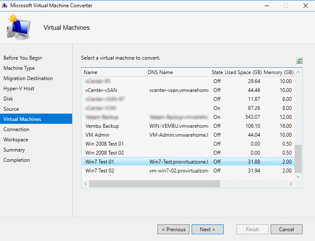315x241 pixels.
Task: Click the 87.26 used space value
Action: click(x=254, y=108)
